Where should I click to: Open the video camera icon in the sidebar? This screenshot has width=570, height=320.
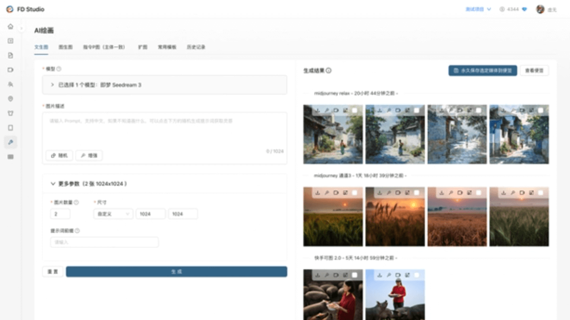(x=10, y=70)
